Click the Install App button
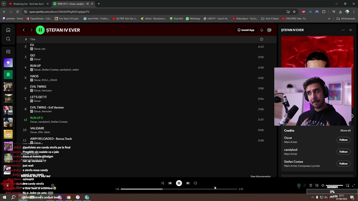 click(246, 30)
